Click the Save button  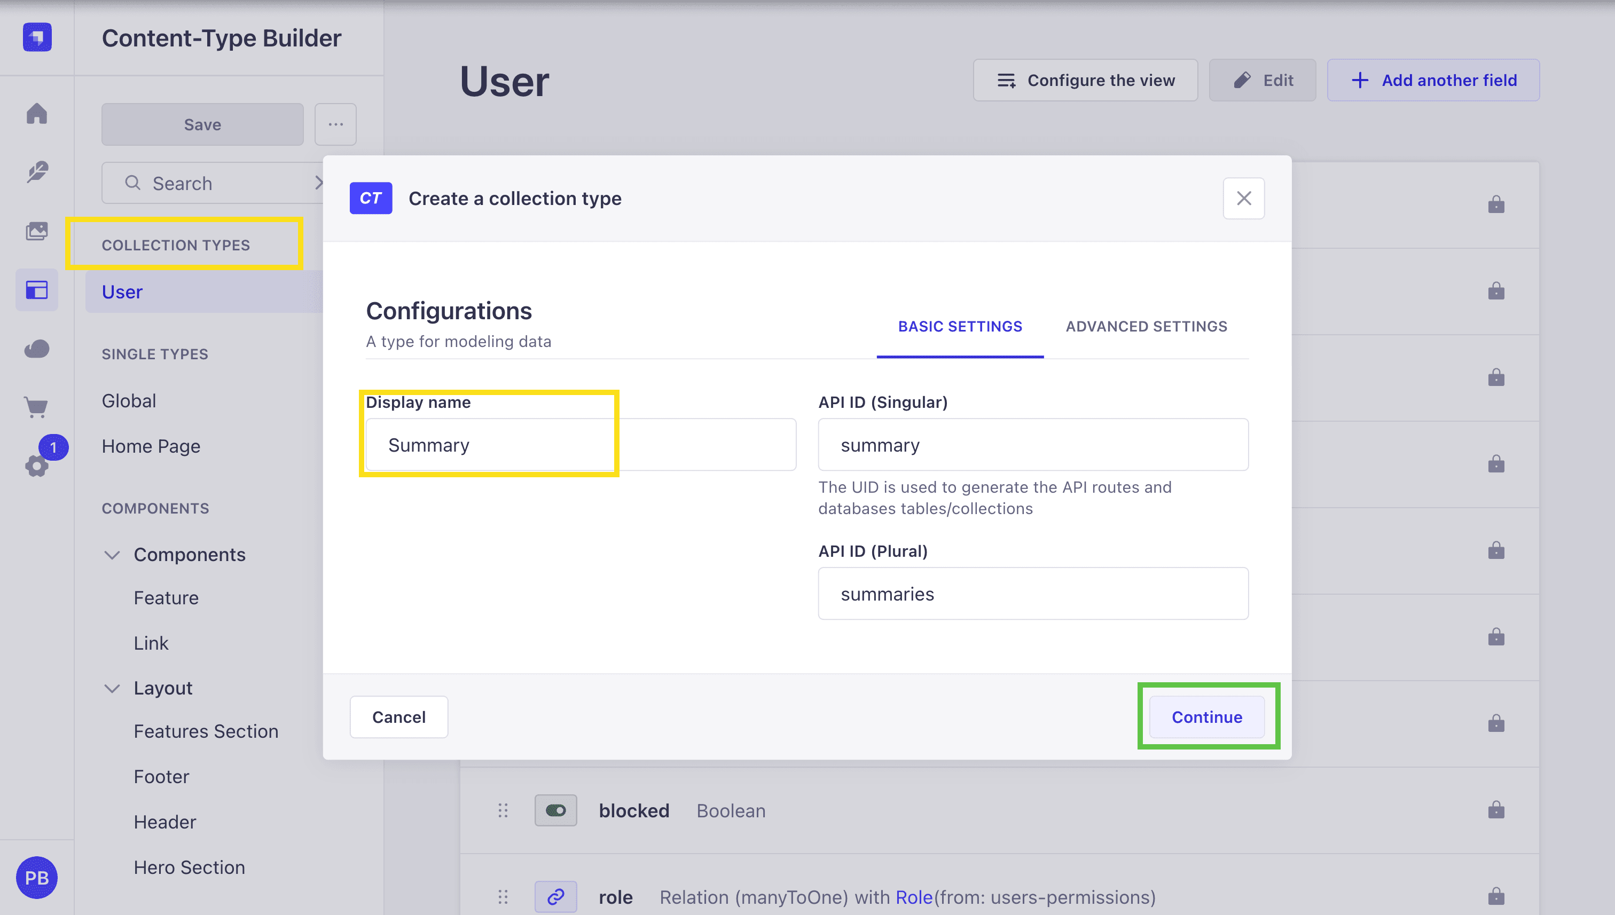pos(202,124)
